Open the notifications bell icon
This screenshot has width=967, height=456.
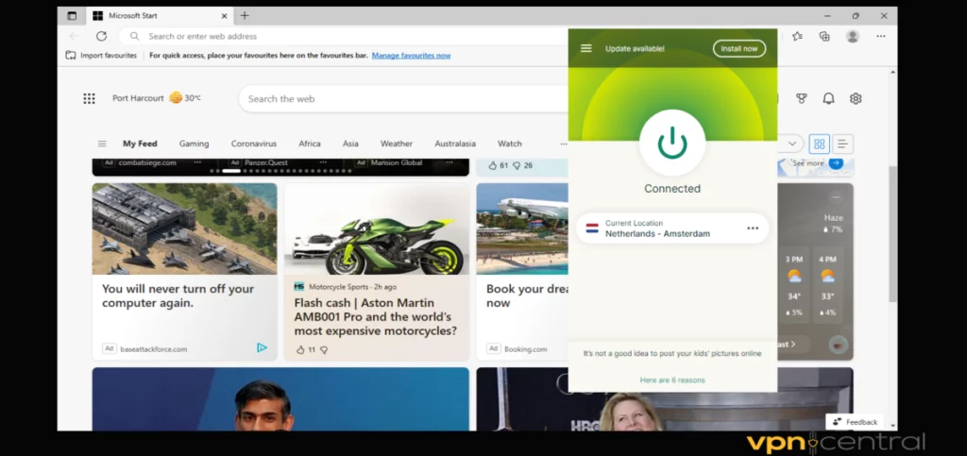pyautogui.click(x=828, y=98)
